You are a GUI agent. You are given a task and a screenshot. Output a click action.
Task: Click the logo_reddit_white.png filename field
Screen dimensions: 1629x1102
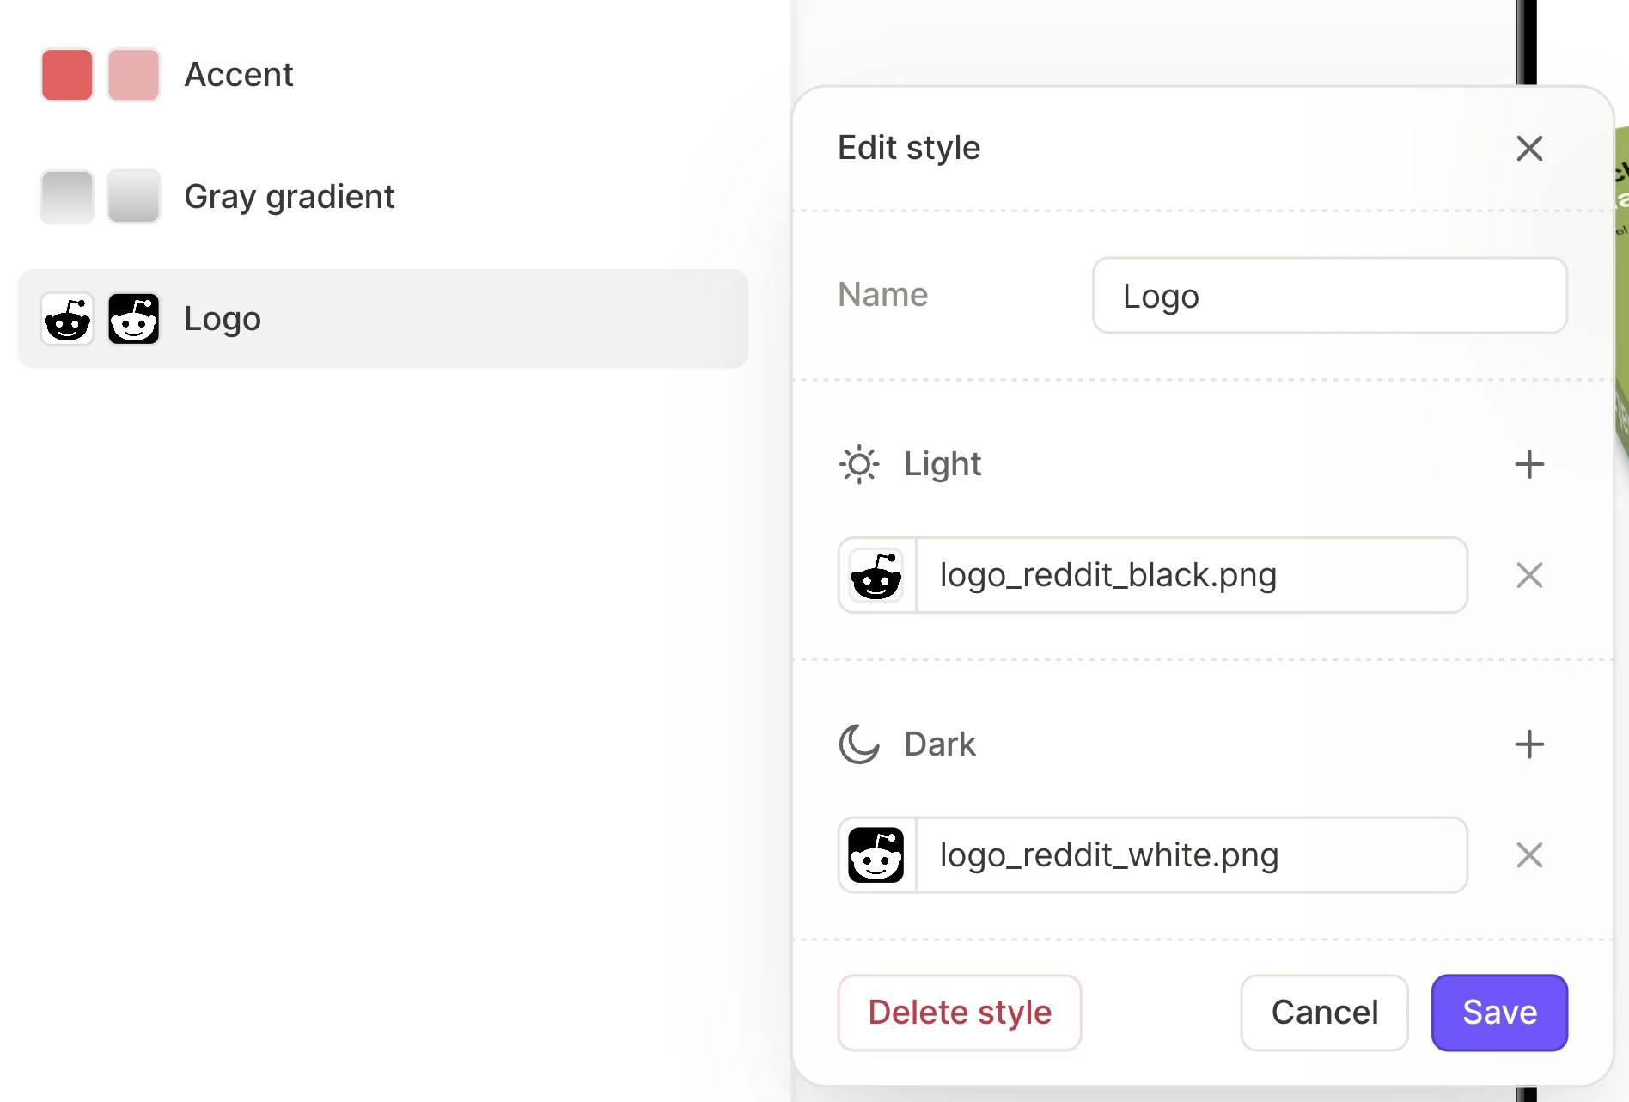[x=1193, y=855]
